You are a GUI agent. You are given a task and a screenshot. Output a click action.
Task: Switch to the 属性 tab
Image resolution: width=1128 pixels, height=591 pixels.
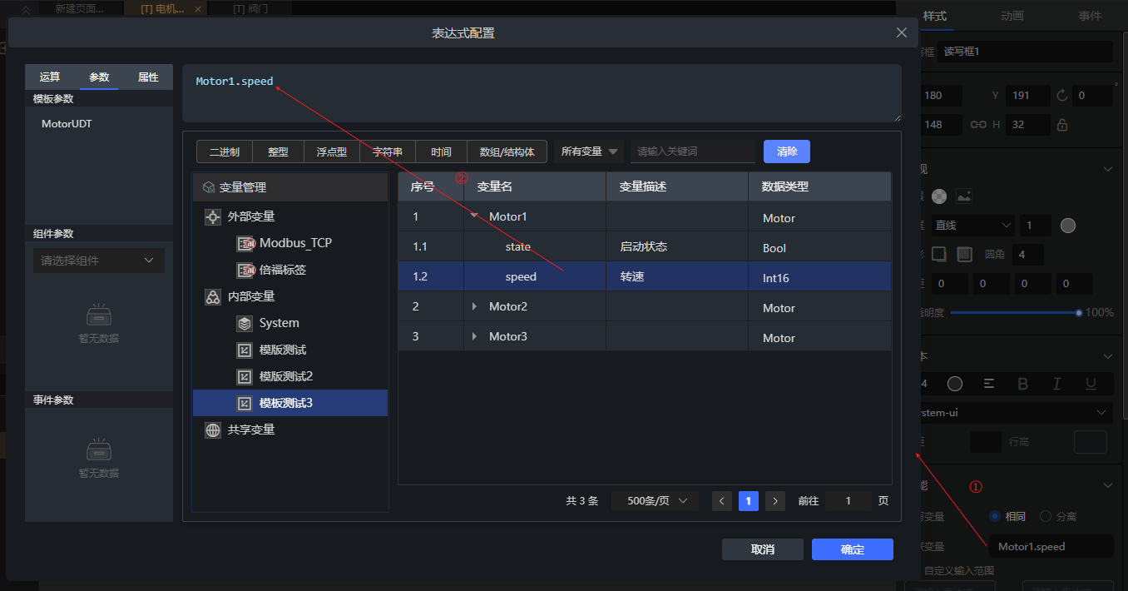pyautogui.click(x=148, y=77)
